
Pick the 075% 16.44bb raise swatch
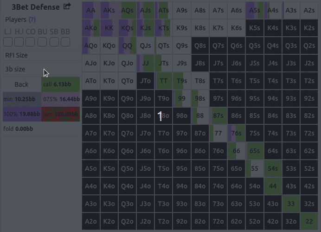(x=61, y=99)
